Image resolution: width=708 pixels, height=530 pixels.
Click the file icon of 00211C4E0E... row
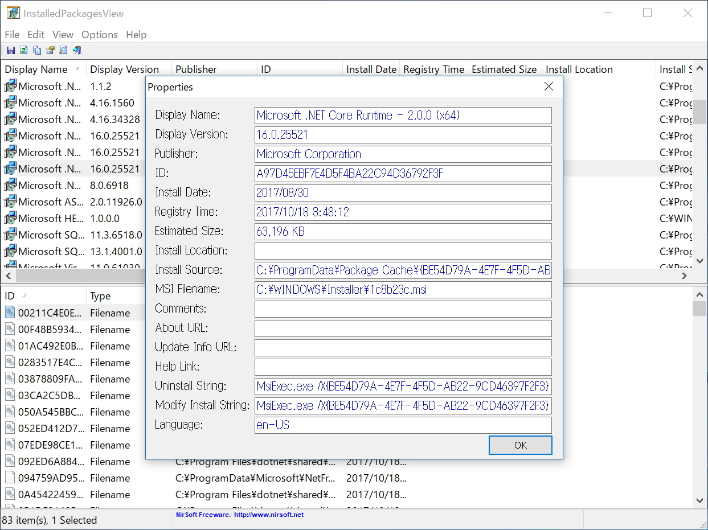point(10,312)
